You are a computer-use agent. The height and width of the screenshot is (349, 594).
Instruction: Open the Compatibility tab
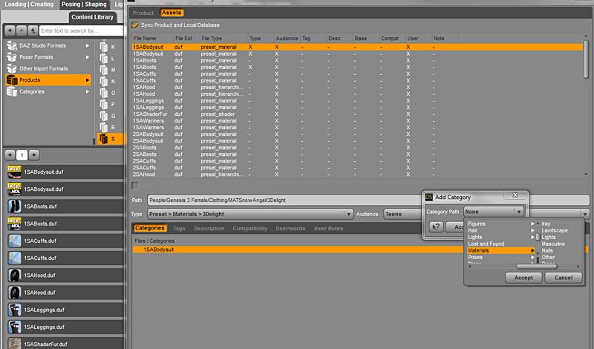click(250, 229)
